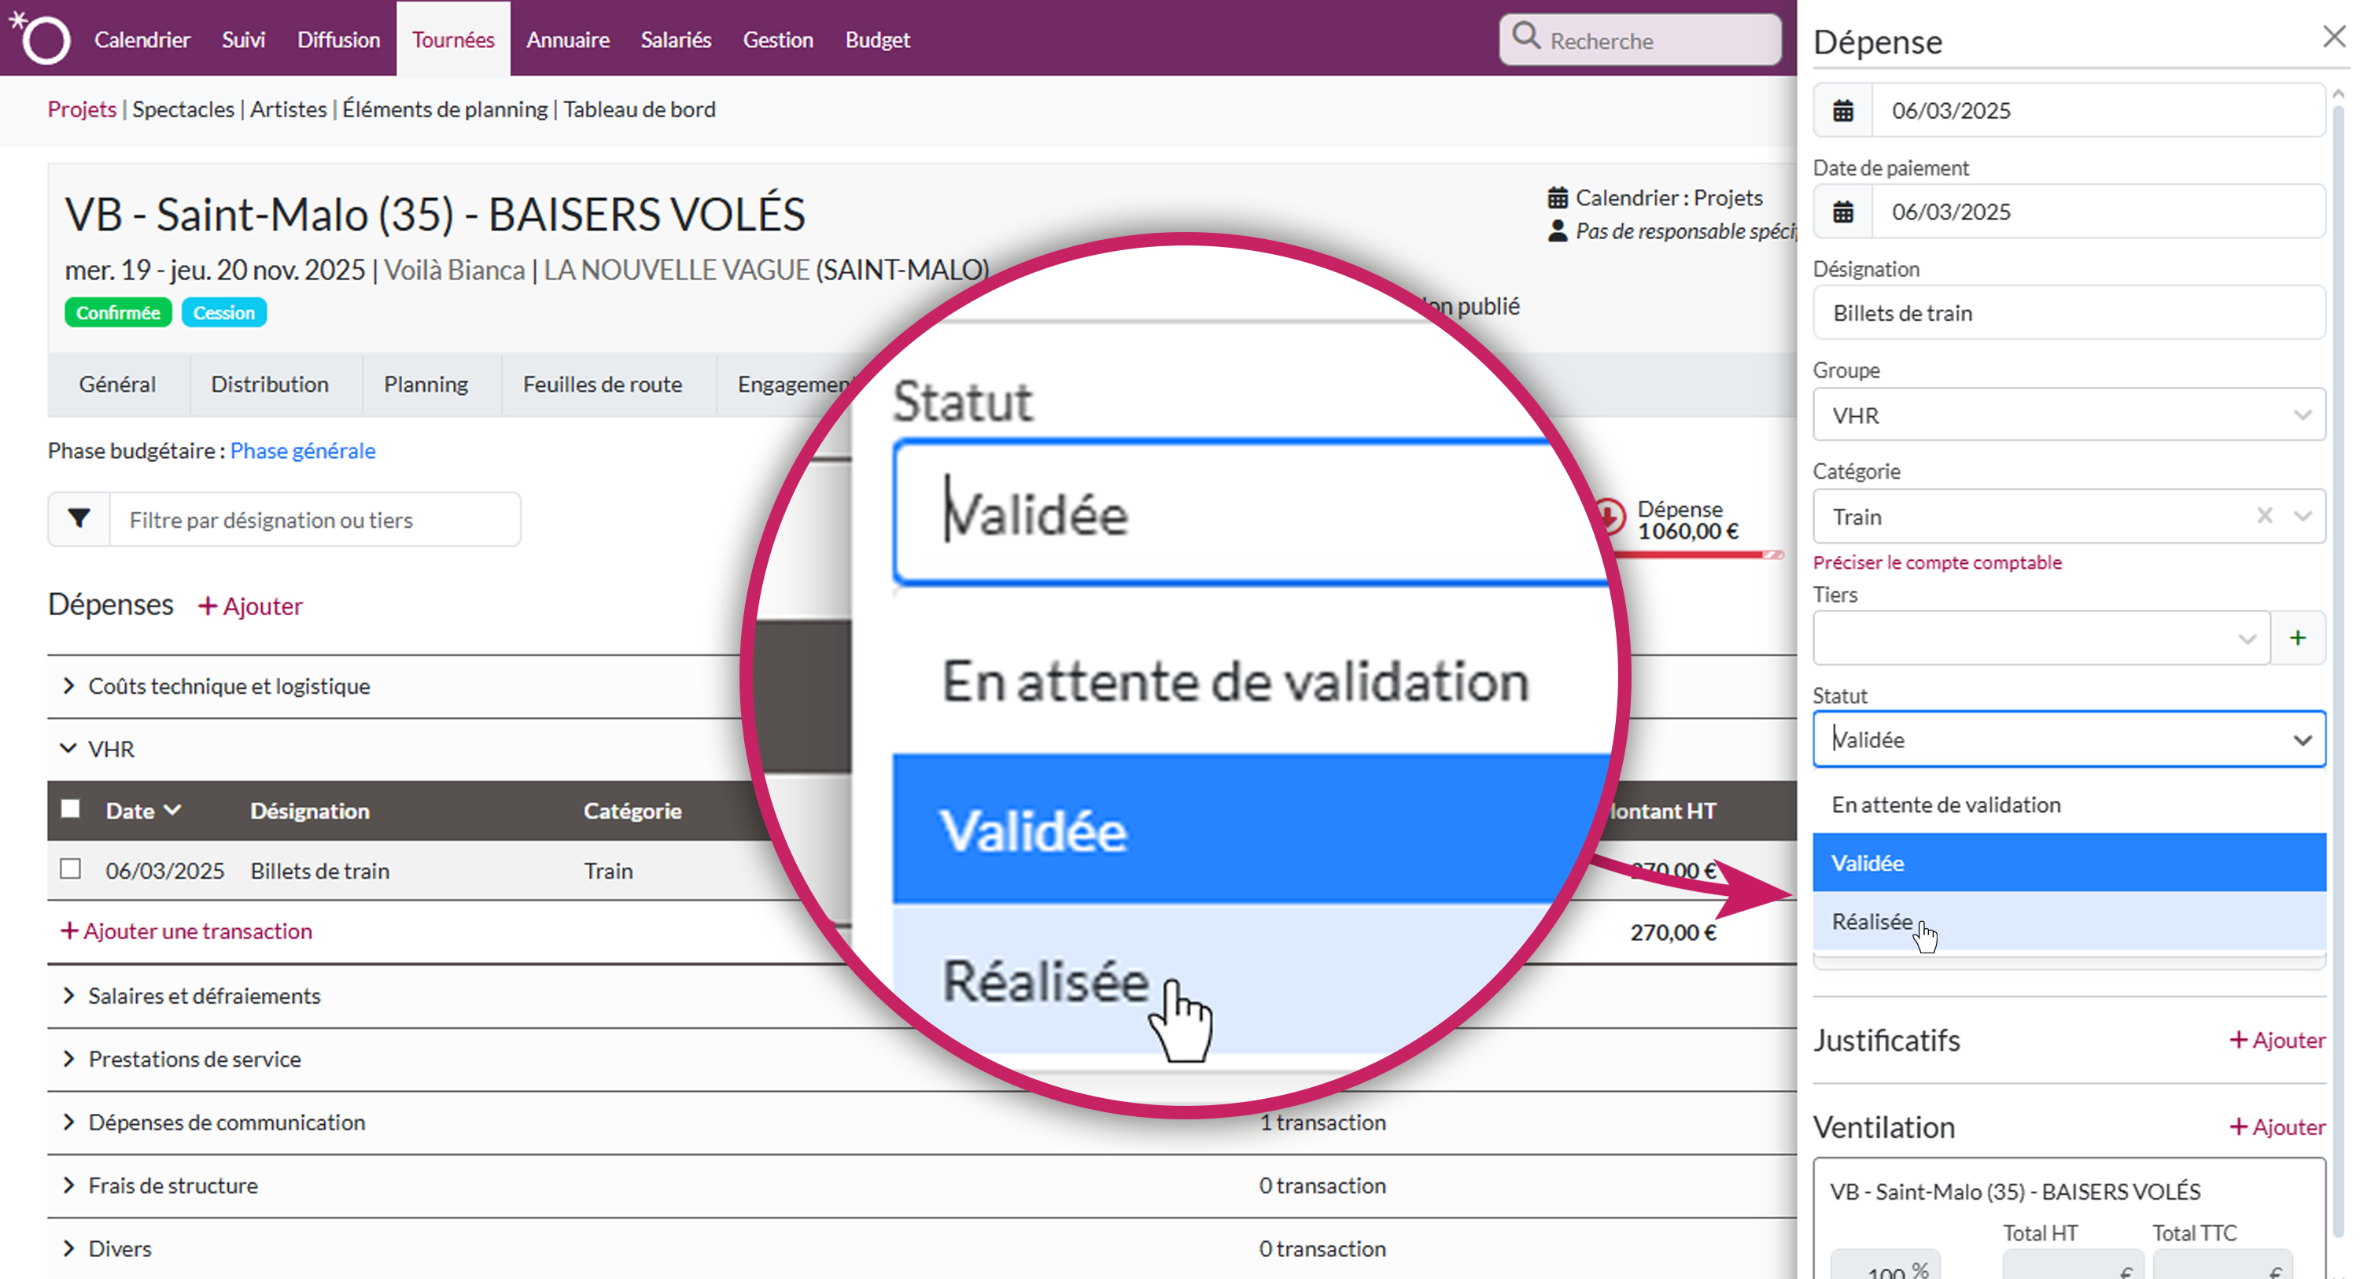
Task: Open the payment date calendar icon
Action: coord(1842,212)
